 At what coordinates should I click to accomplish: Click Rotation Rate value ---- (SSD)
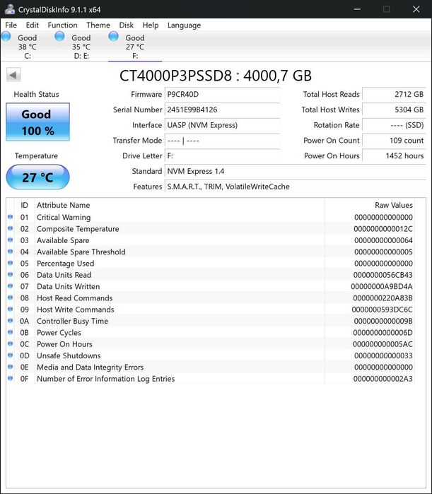394,125
